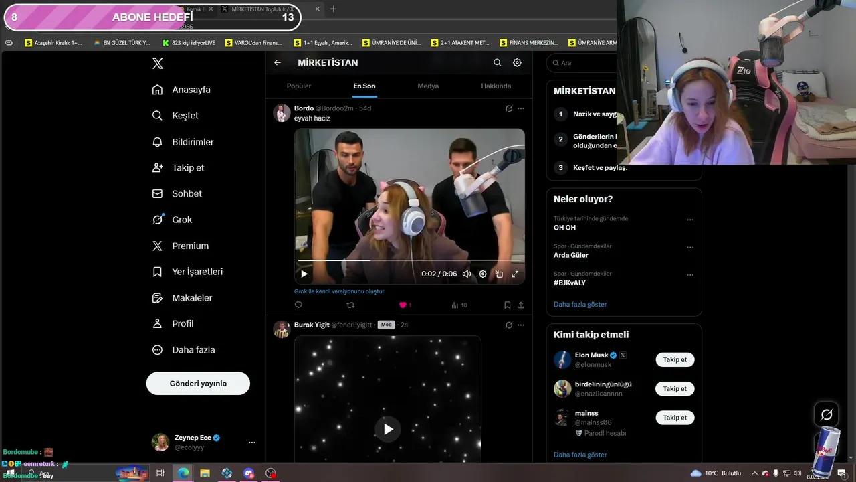856x482 pixels.
Task: Open the #BJKvALY trending topic
Action: [570, 283]
